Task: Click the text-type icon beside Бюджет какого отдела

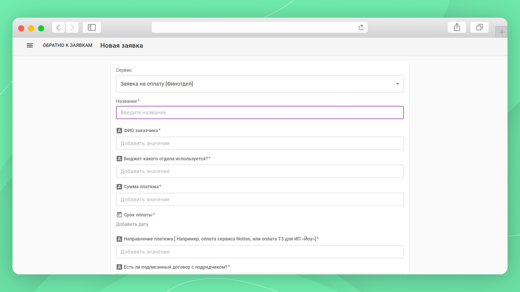Action: click(119, 159)
